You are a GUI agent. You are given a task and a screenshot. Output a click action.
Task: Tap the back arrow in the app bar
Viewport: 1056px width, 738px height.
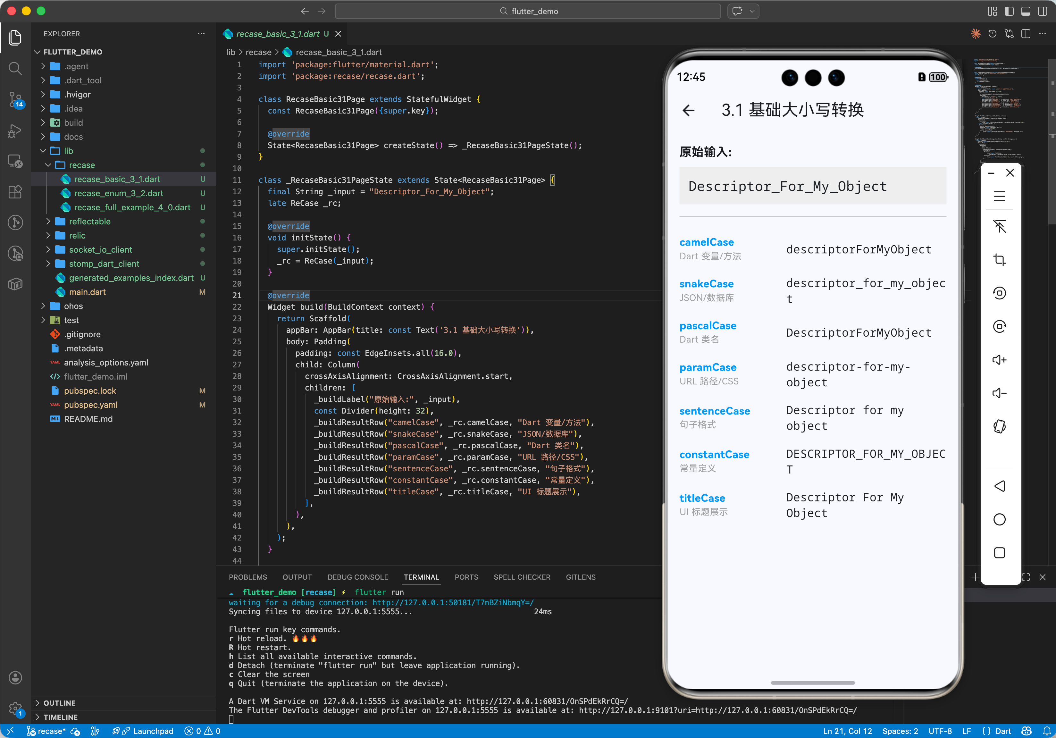(x=689, y=110)
